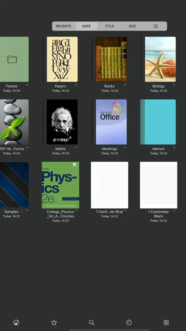Open the Recents clock icon
The width and height of the screenshot is (186, 331).
click(129, 322)
